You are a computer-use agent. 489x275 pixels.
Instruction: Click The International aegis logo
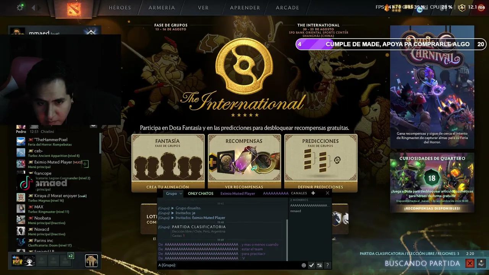[x=244, y=66]
